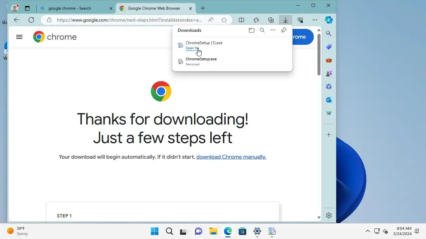Click the page vertical scrollbar thumb
This screenshot has width=426, height=239.
pos(319,54)
